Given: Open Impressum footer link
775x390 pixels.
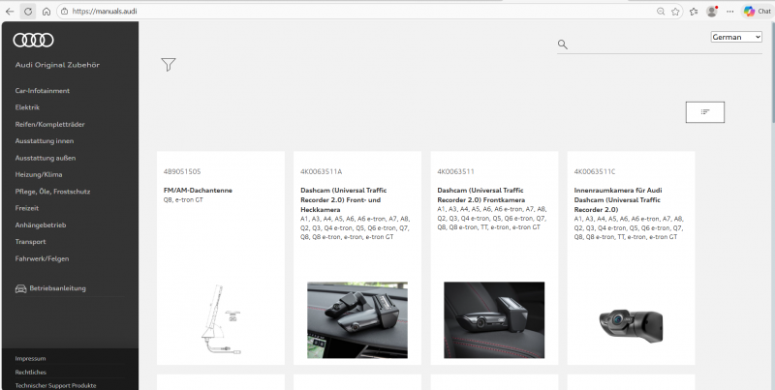Looking at the screenshot, I should coord(30,358).
